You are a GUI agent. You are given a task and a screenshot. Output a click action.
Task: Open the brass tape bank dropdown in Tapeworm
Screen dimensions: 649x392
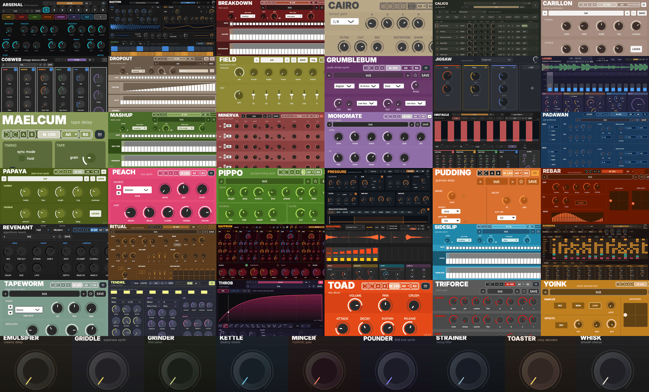[29, 310]
